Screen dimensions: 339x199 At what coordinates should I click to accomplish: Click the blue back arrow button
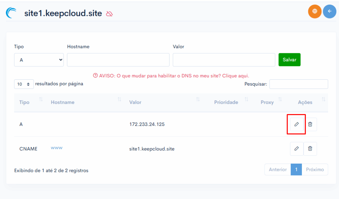tap(329, 11)
